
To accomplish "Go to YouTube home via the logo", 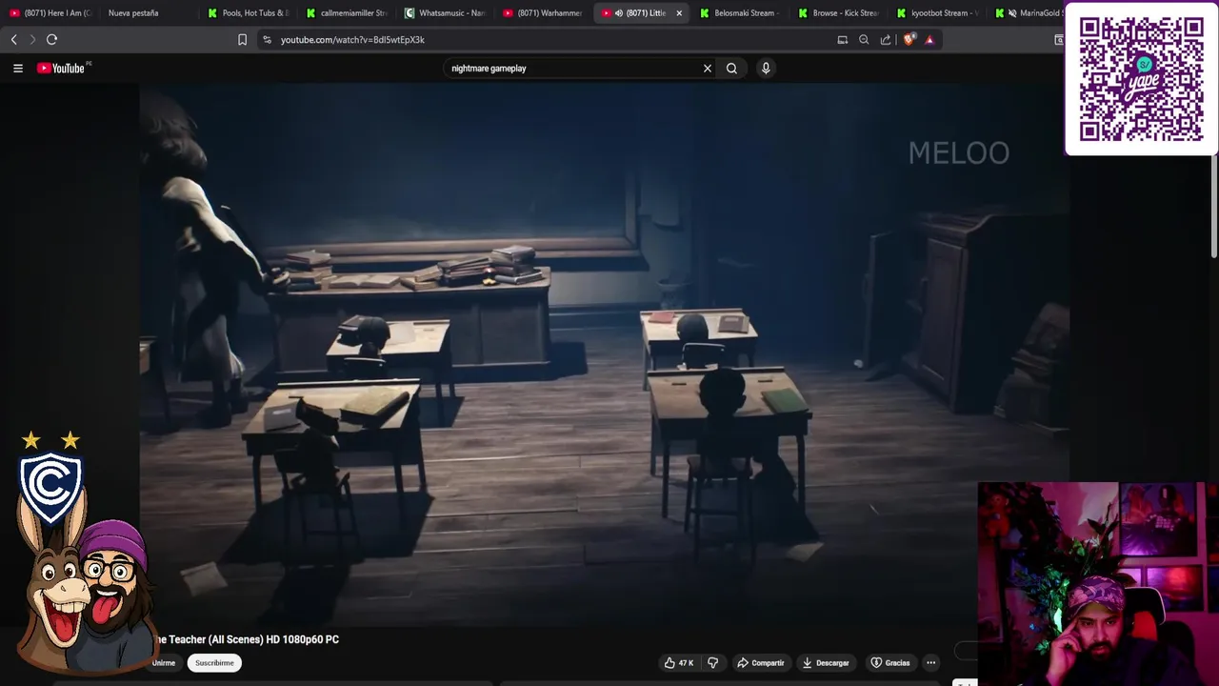I will [63, 68].
